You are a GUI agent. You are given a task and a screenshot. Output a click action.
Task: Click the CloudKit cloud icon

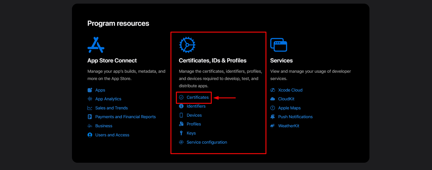coord(273,99)
